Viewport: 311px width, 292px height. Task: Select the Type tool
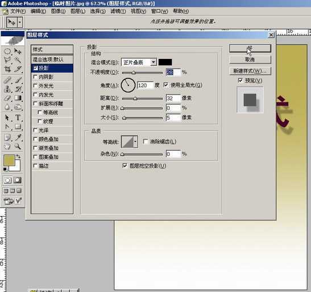pyautogui.click(x=18, y=117)
